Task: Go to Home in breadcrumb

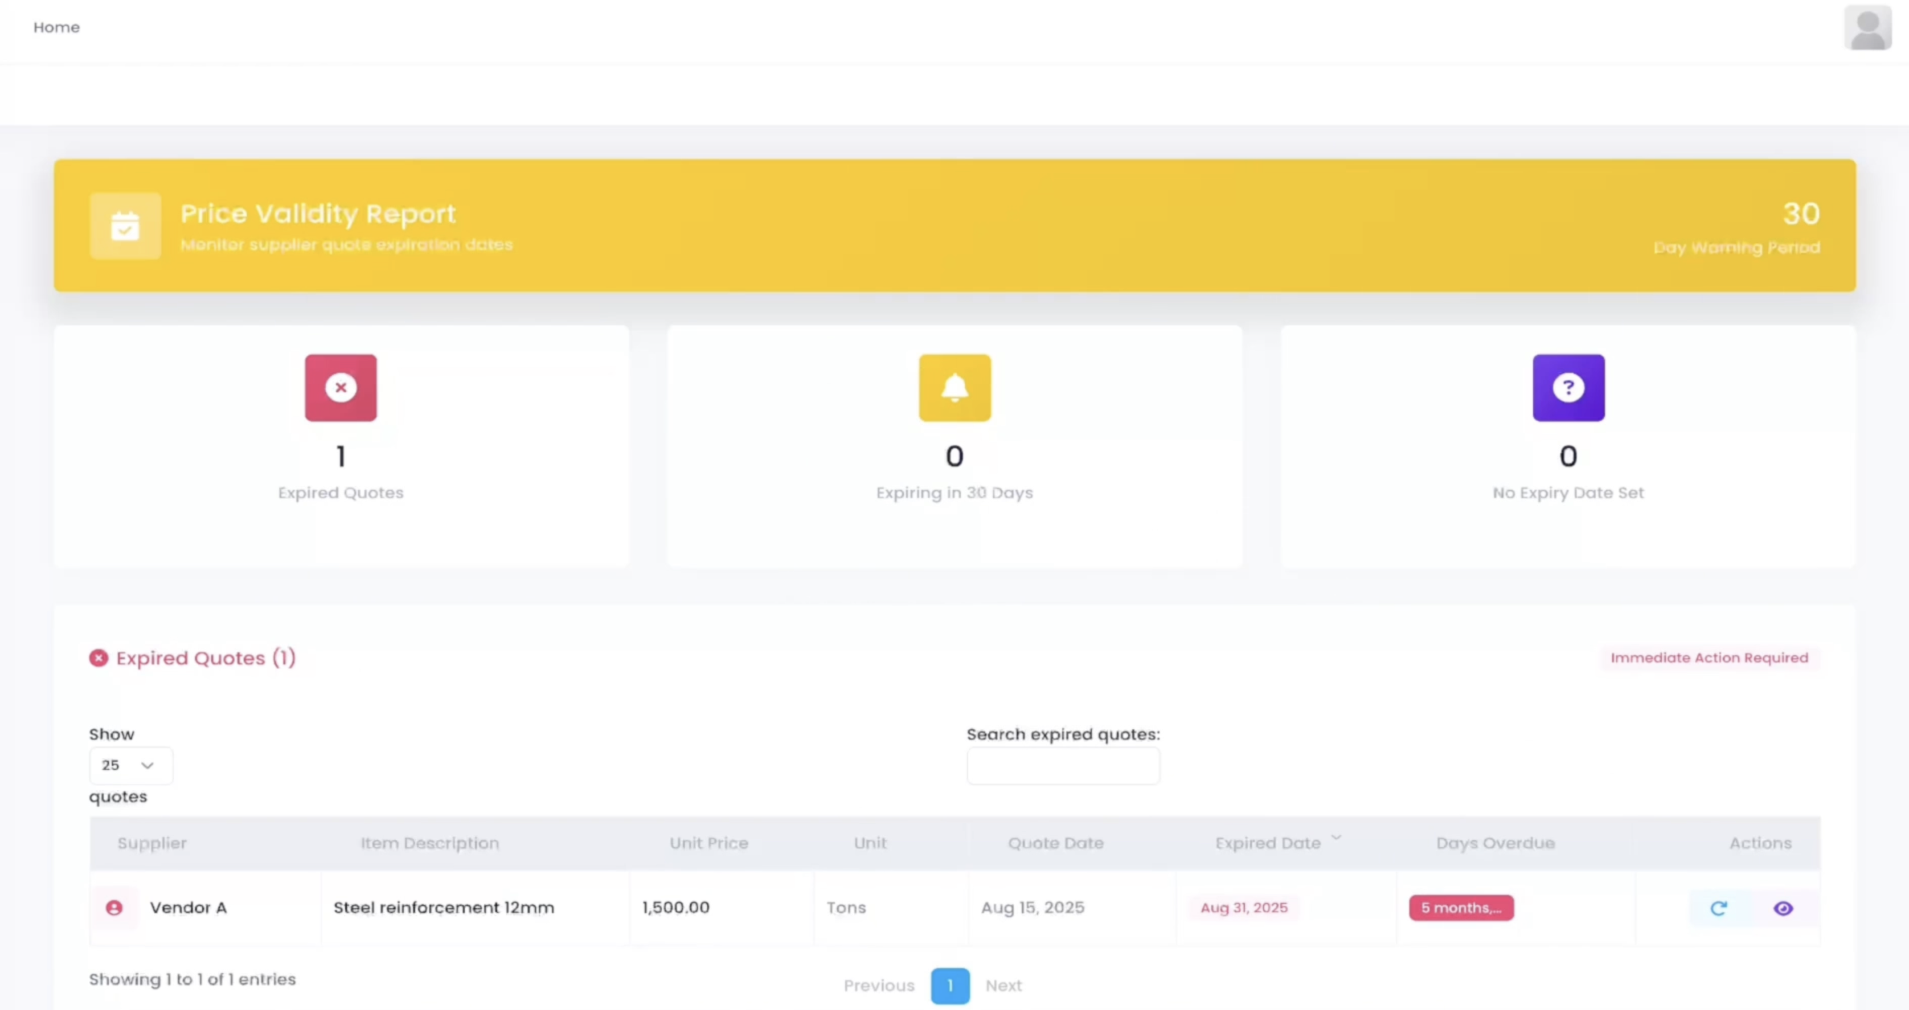Action: click(56, 27)
